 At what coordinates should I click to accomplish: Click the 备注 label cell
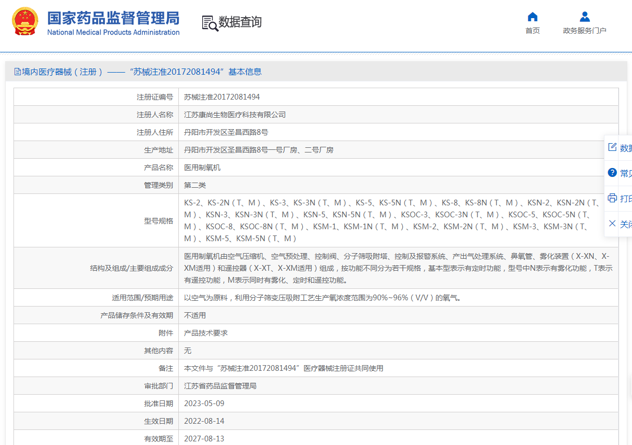point(96,368)
